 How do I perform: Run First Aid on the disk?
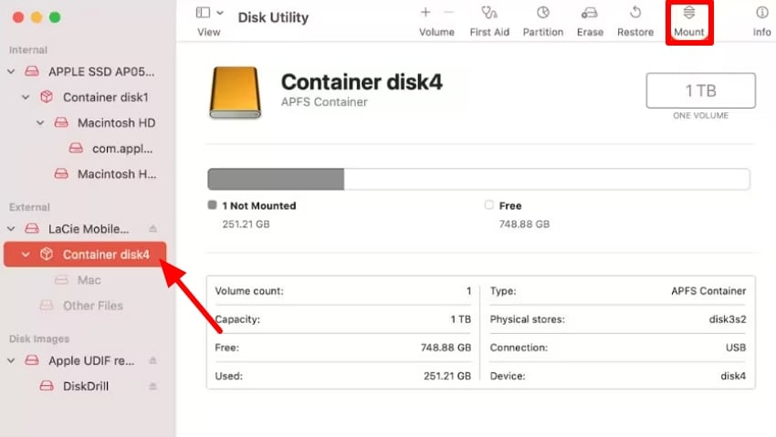489,14
